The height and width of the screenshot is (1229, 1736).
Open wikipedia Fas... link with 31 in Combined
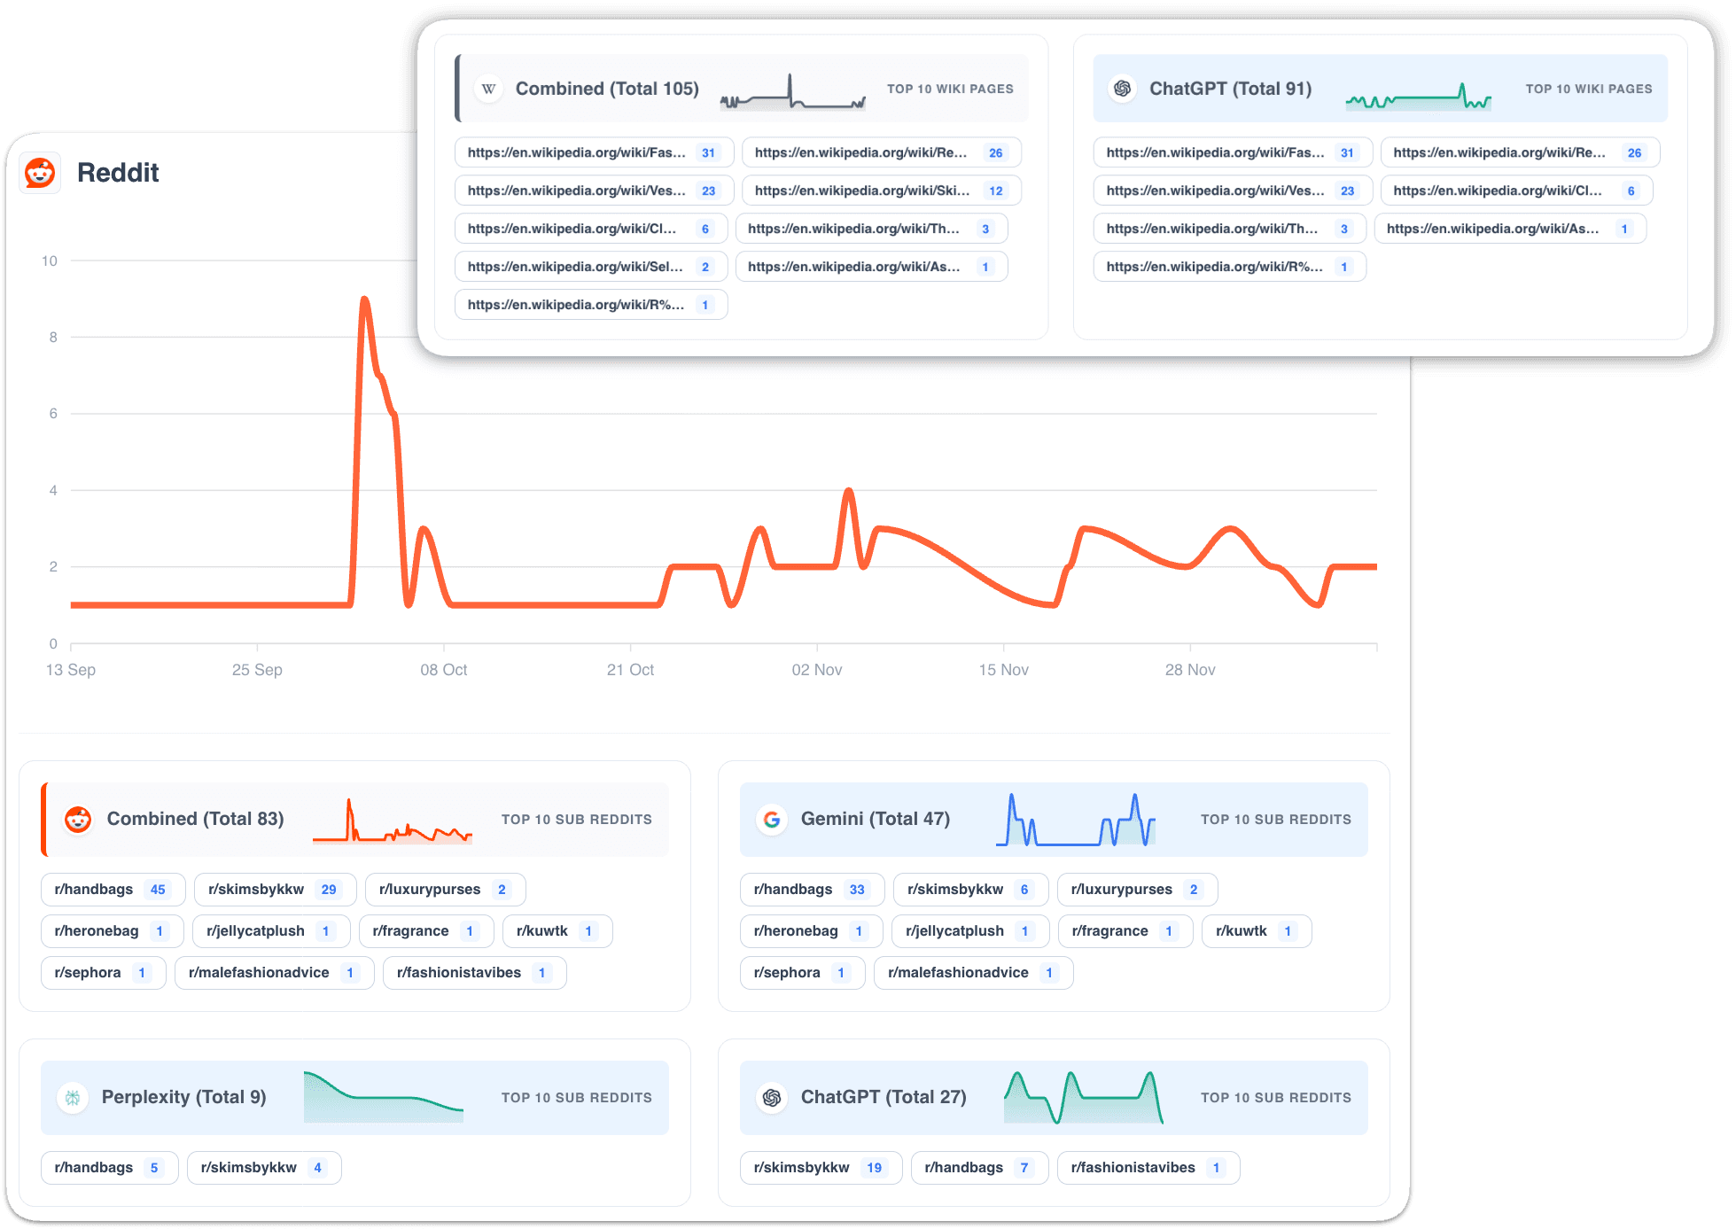[593, 152]
